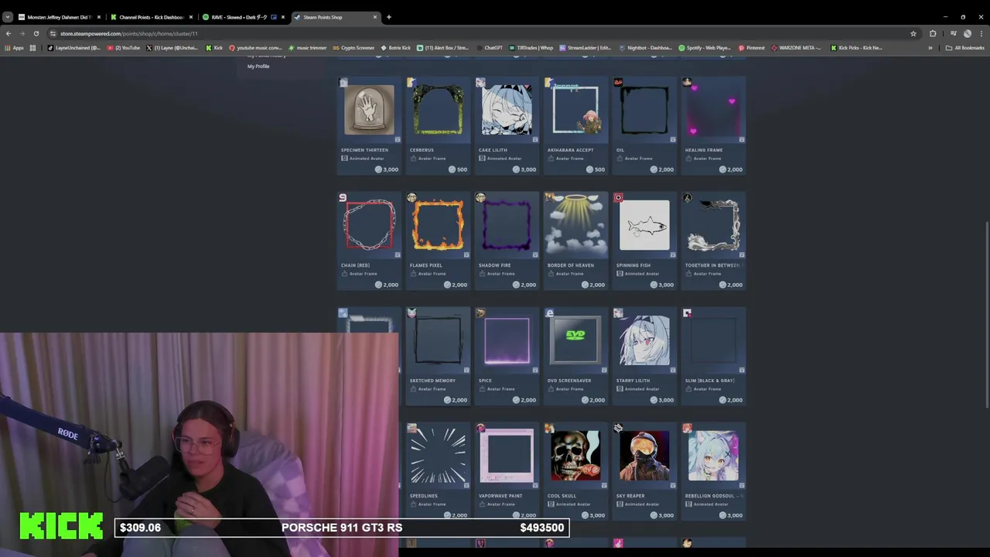990x557 pixels.
Task: Click game icon on Oil card
Action: tap(618, 82)
